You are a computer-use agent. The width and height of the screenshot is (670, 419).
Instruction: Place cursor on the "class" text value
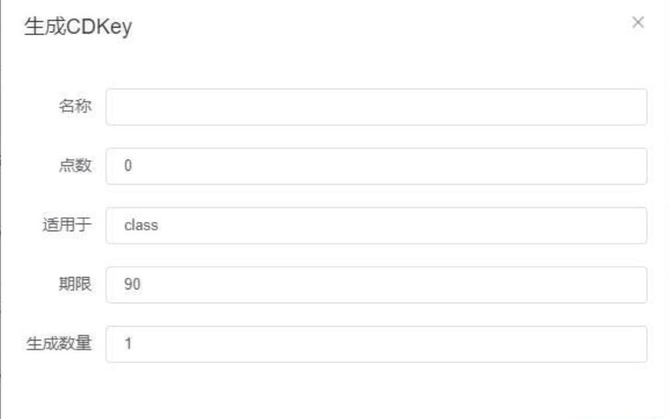coord(142,226)
